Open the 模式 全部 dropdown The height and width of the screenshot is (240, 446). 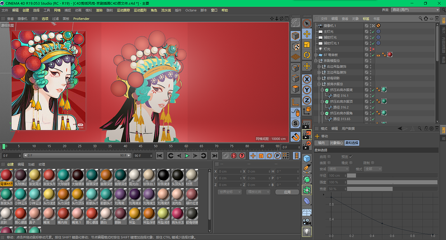click(x=373, y=169)
